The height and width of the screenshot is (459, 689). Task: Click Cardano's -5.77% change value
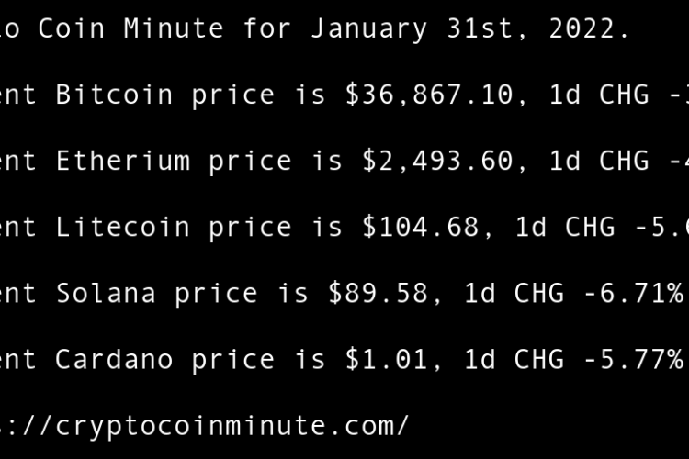pos(634,359)
